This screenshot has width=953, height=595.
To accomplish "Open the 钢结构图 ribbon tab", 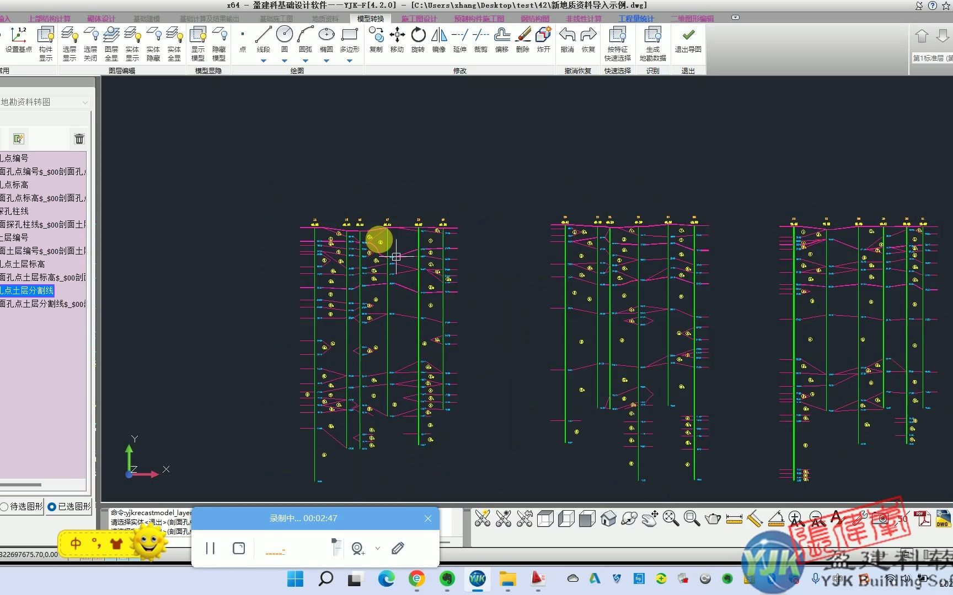I will 535,19.
